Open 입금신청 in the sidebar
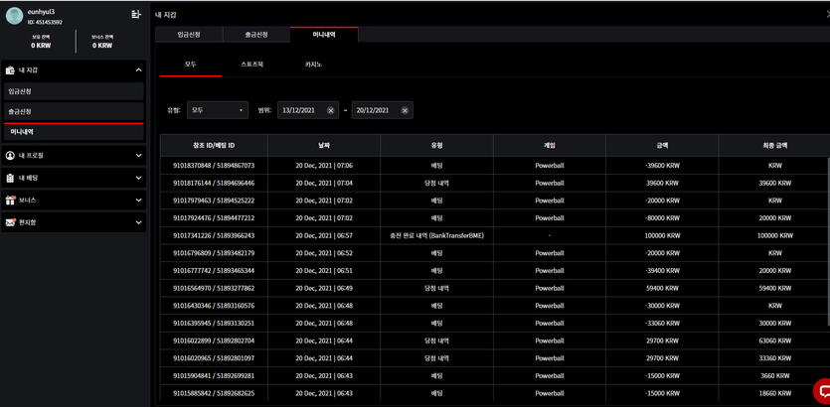This screenshot has width=830, height=407. (74, 91)
